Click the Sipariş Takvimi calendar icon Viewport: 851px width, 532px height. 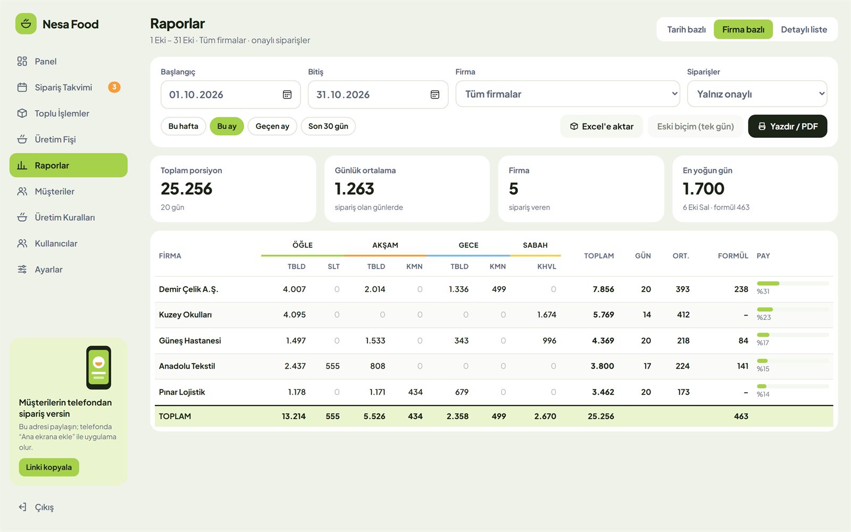pyautogui.click(x=22, y=87)
